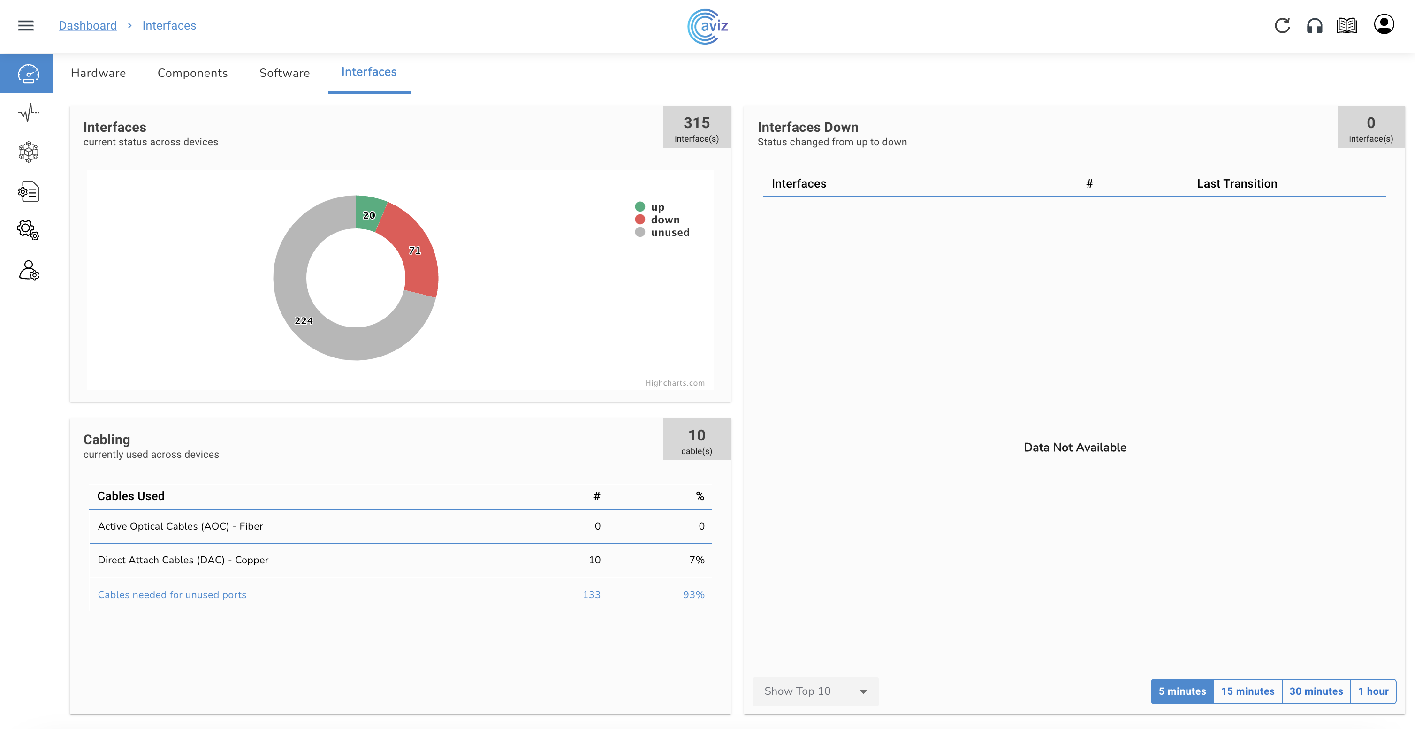
Task: Open the user profile account icon
Action: pos(1384,25)
